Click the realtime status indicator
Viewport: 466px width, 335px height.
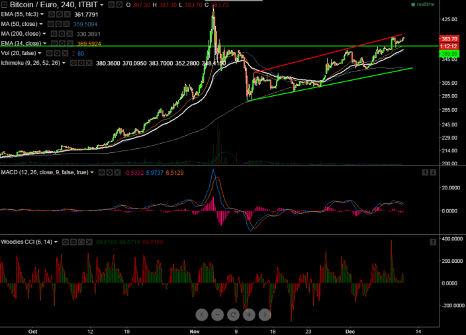(x=422, y=4)
